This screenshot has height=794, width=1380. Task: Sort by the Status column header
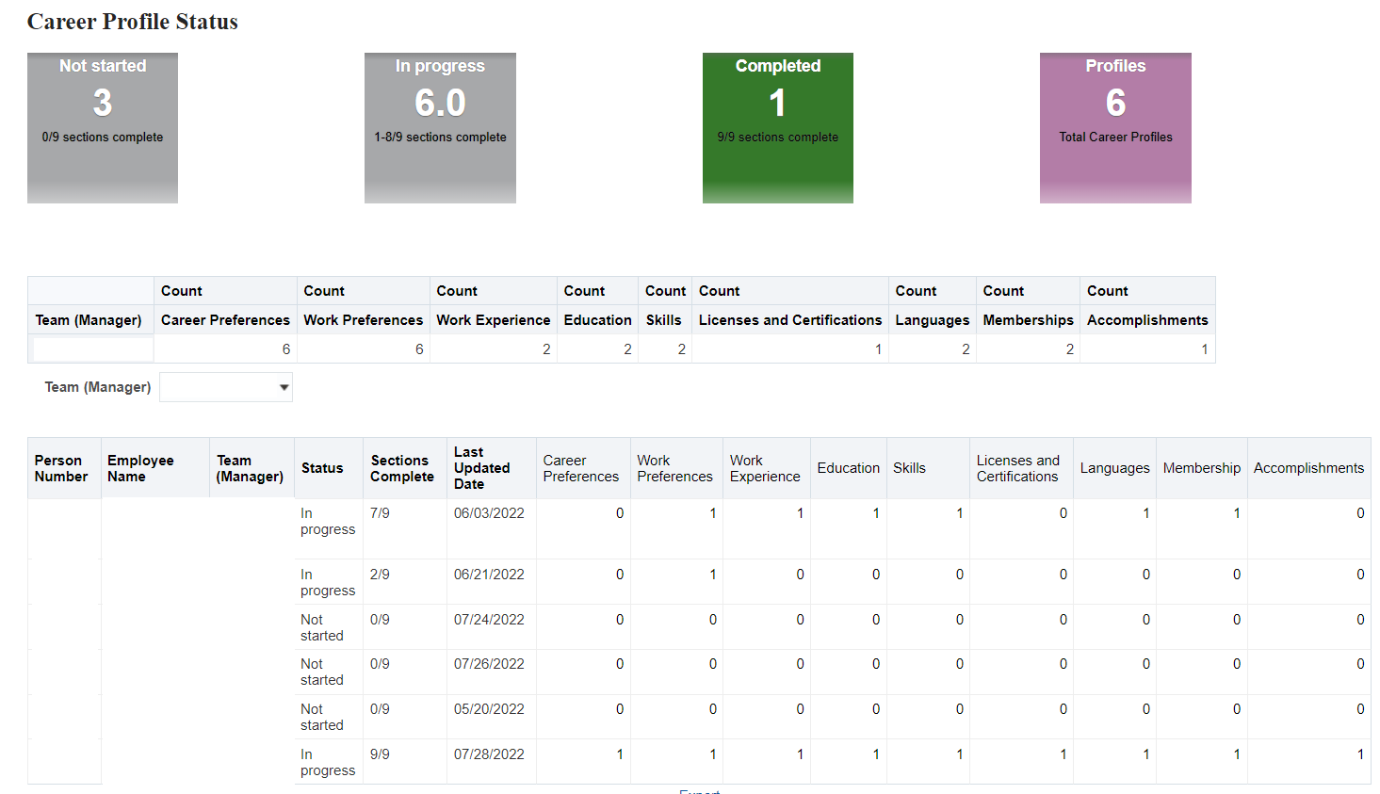coord(323,467)
